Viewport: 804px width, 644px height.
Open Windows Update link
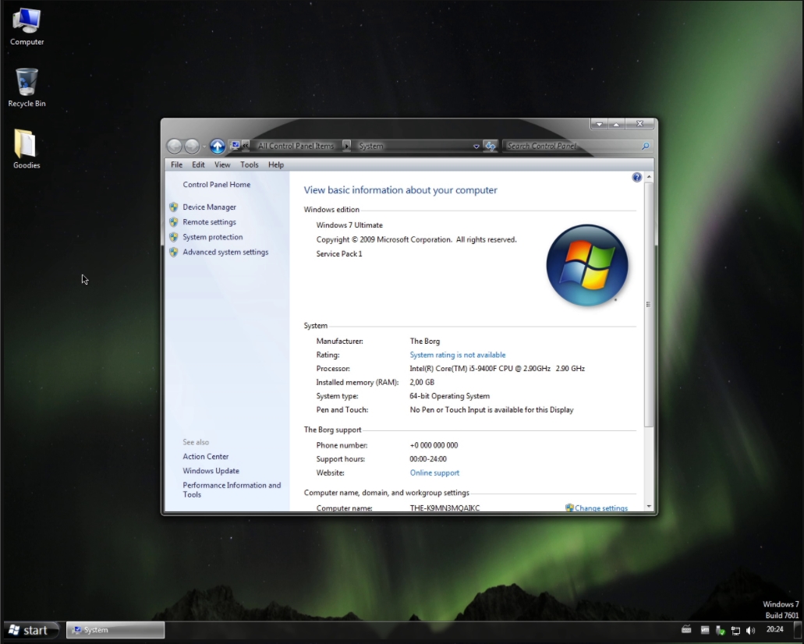pyautogui.click(x=211, y=471)
